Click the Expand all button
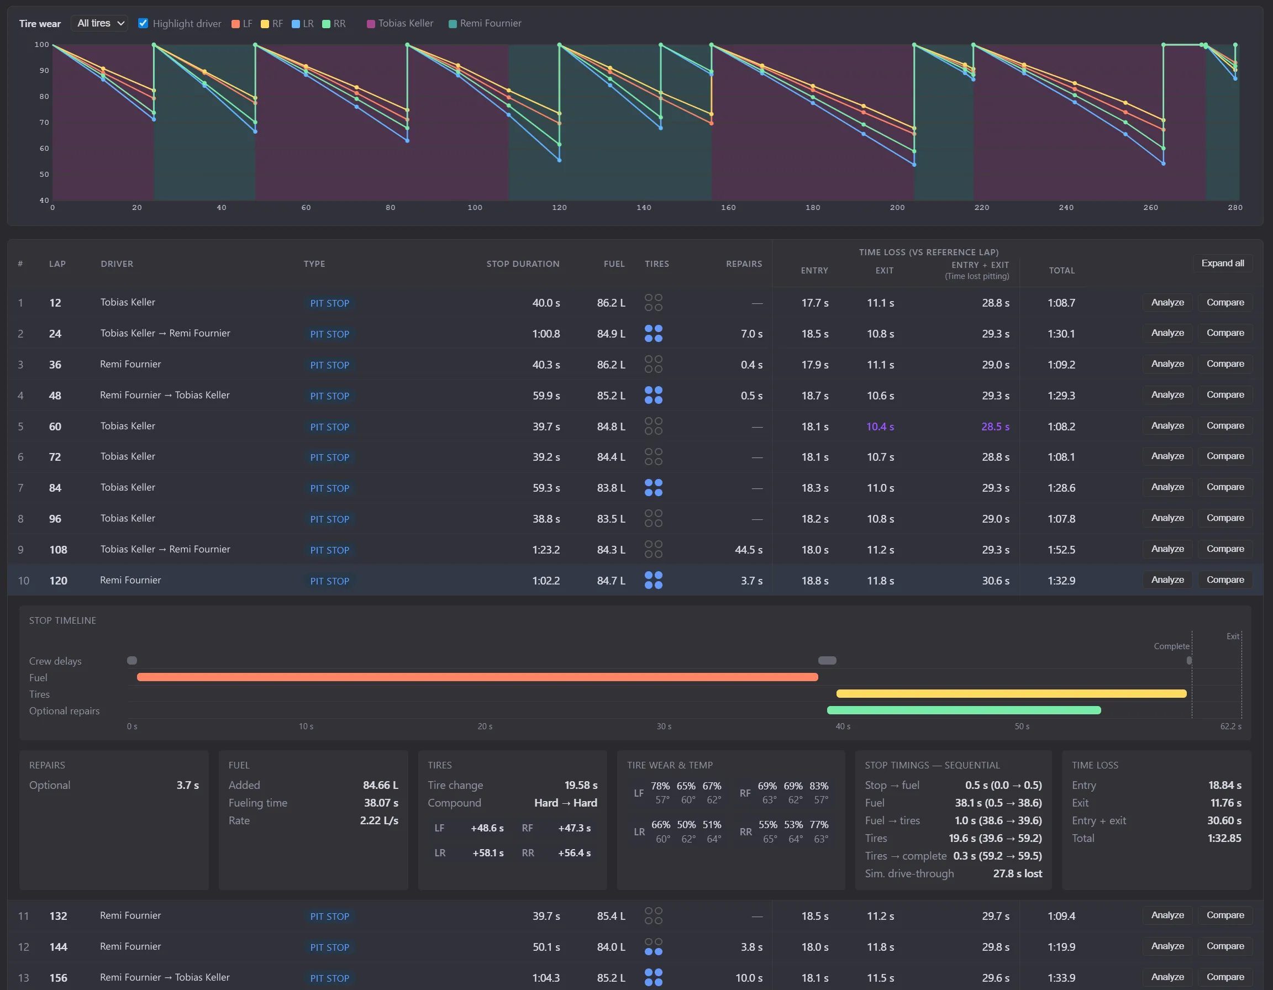This screenshot has height=990, width=1273. tap(1222, 264)
